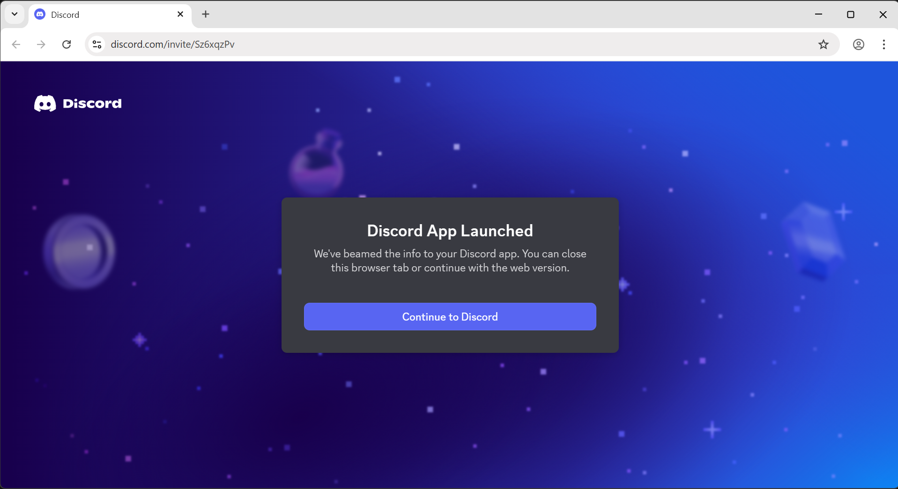
Task: Open the site information icon in address bar
Action: (96, 44)
